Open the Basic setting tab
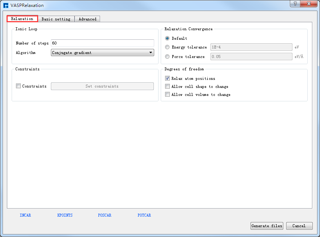 tap(56, 19)
